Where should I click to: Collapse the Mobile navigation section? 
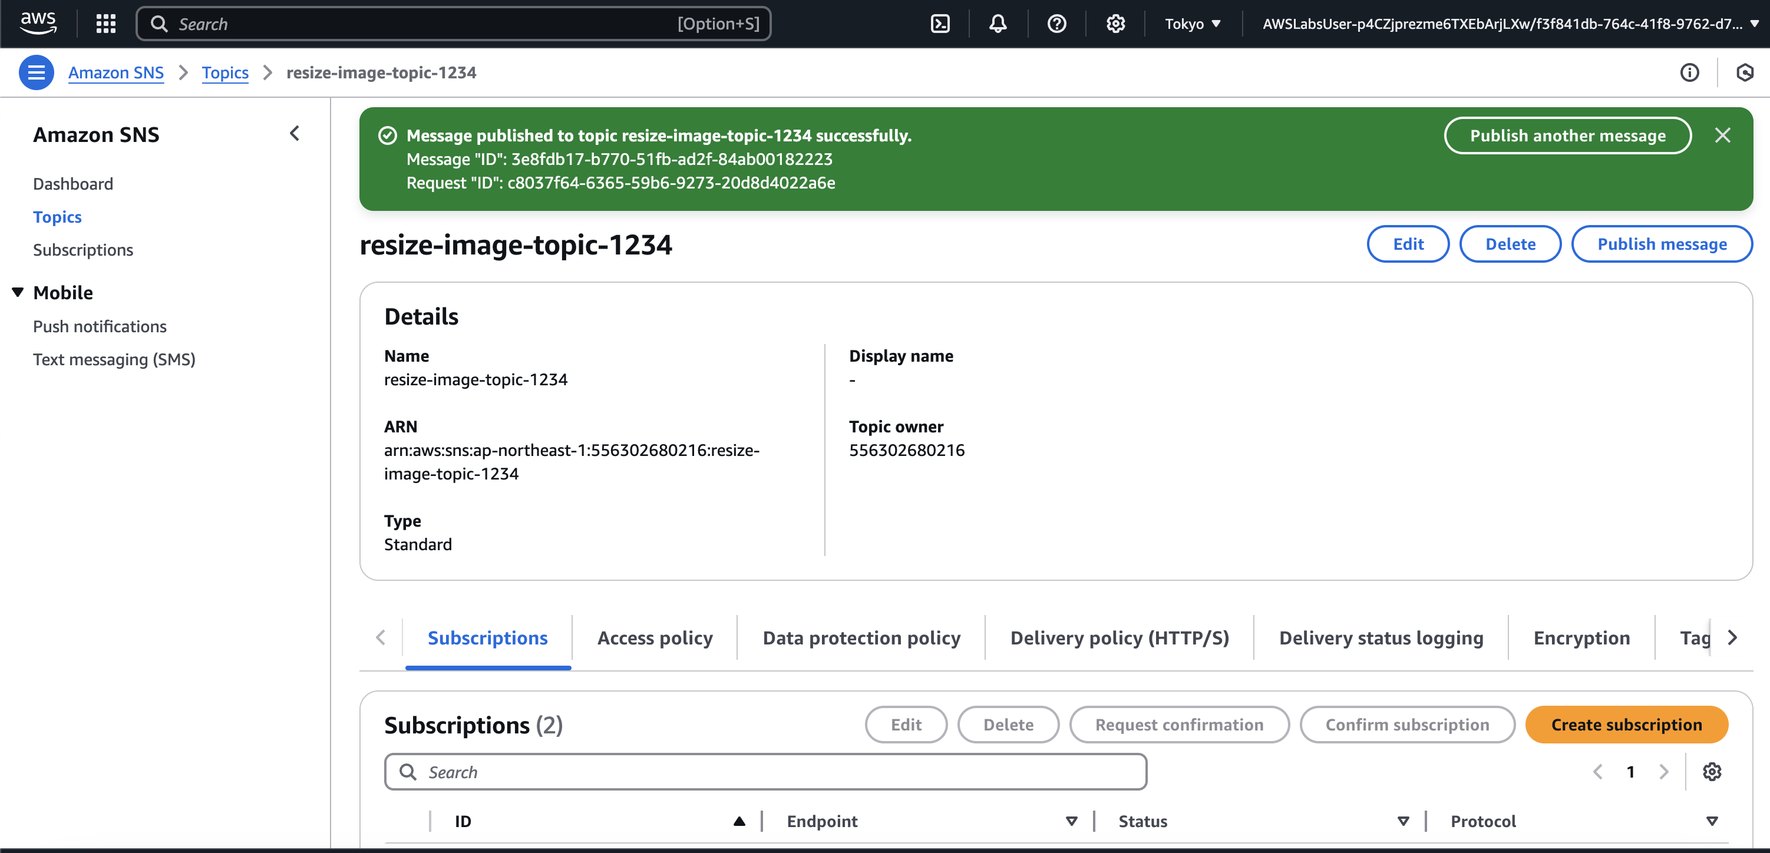click(x=18, y=293)
